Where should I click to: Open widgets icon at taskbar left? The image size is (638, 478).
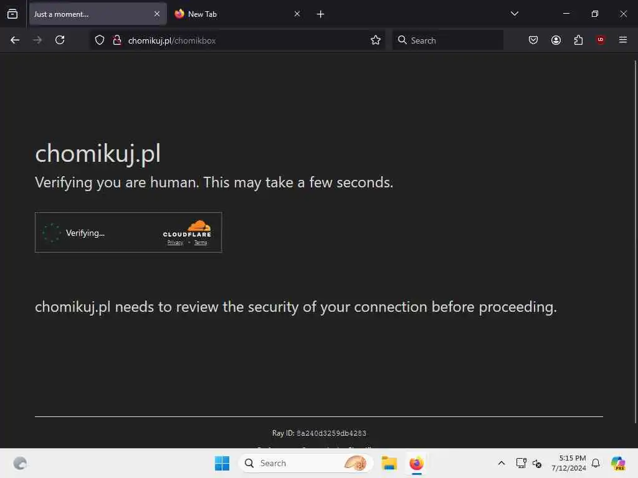pos(20,463)
